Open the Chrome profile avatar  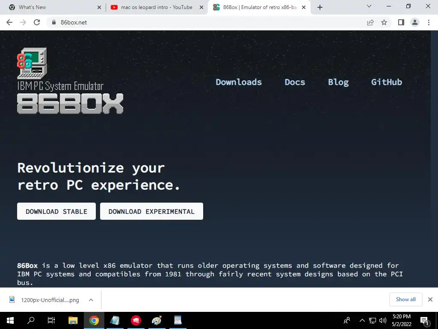415,22
